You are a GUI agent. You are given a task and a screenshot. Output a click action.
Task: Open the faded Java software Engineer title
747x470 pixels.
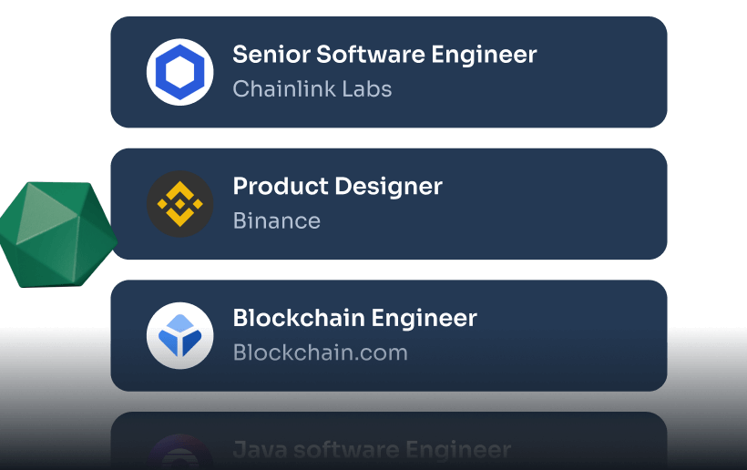372,450
